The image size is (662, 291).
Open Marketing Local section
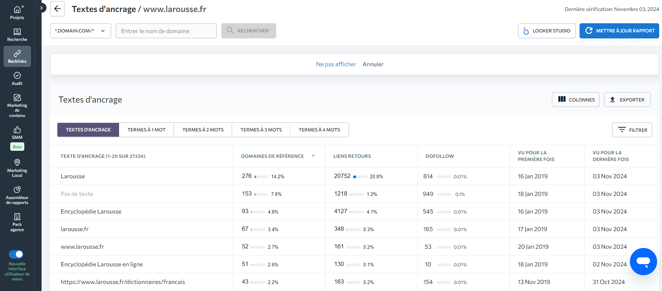pos(17,168)
